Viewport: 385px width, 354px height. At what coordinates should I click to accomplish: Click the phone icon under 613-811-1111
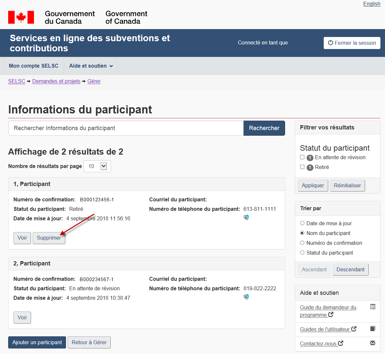click(x=246, y=217)
